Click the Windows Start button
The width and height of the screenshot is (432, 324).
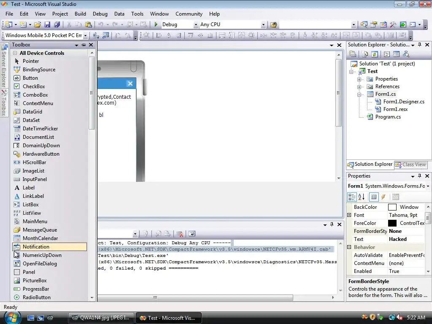(x=11, y=318)
